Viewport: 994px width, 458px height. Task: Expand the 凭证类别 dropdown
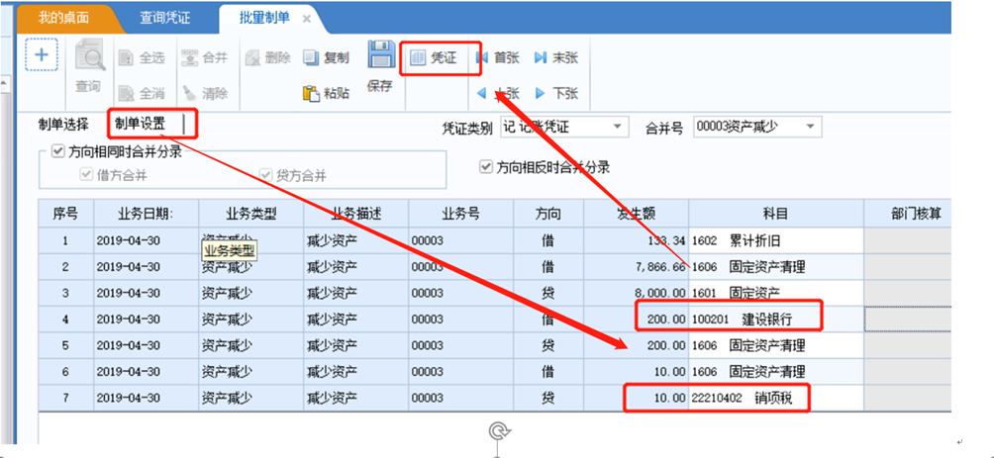pyautogui.click(x=618, y=128)
